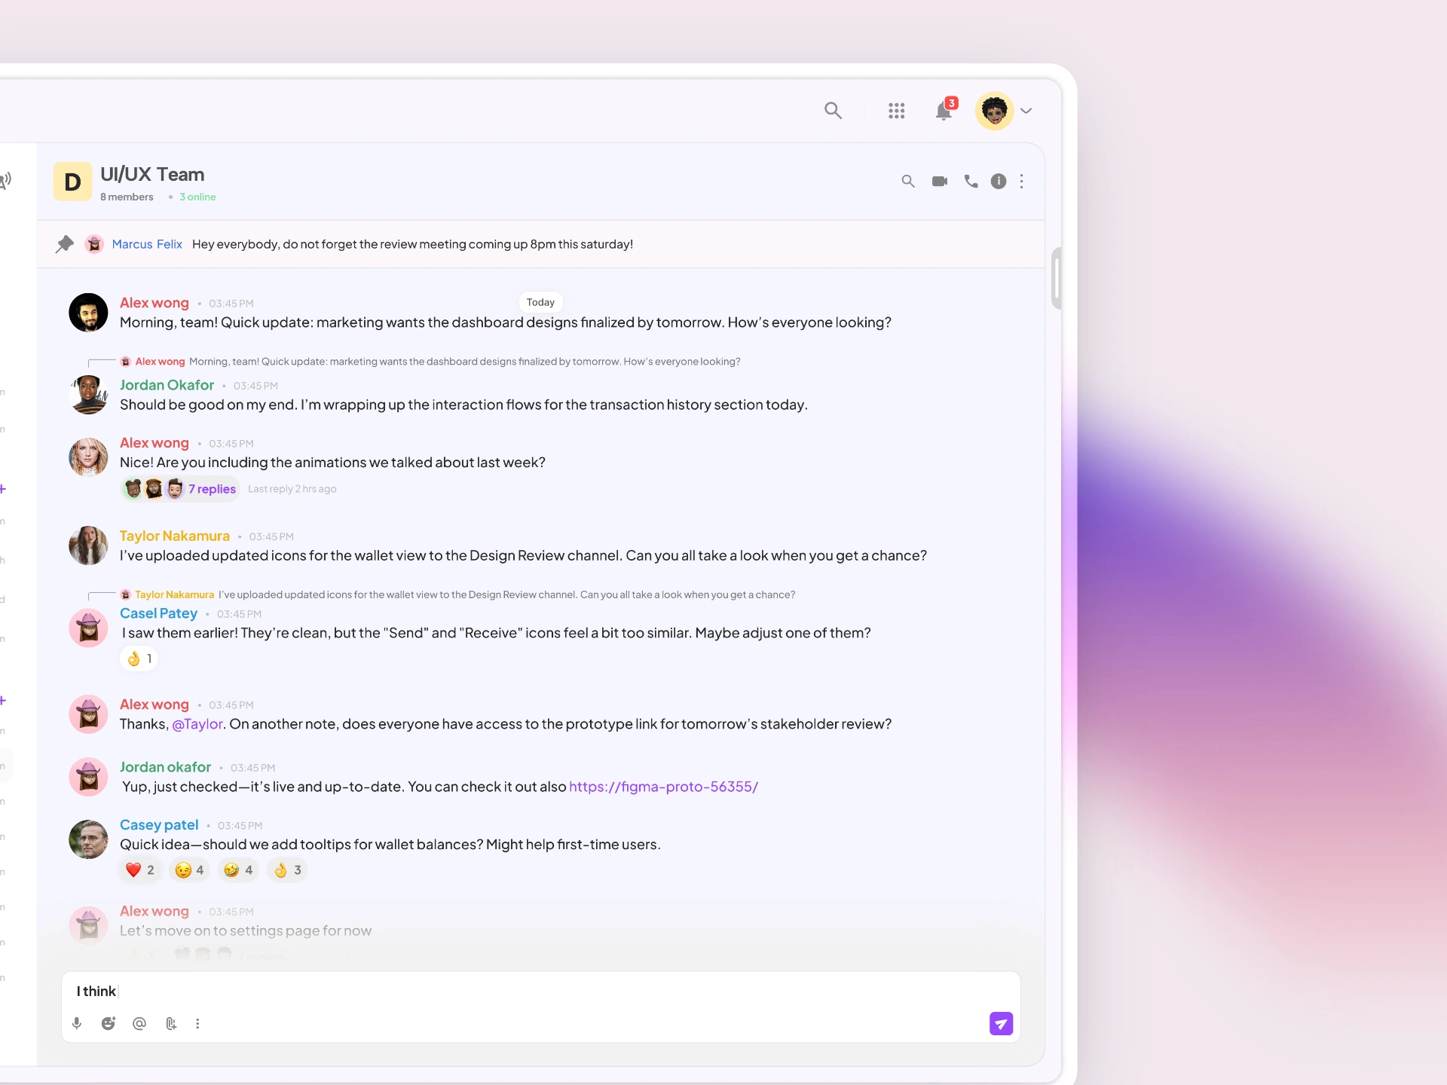
Task: Open the global search icon in top bar
Action: pos(833,111)
